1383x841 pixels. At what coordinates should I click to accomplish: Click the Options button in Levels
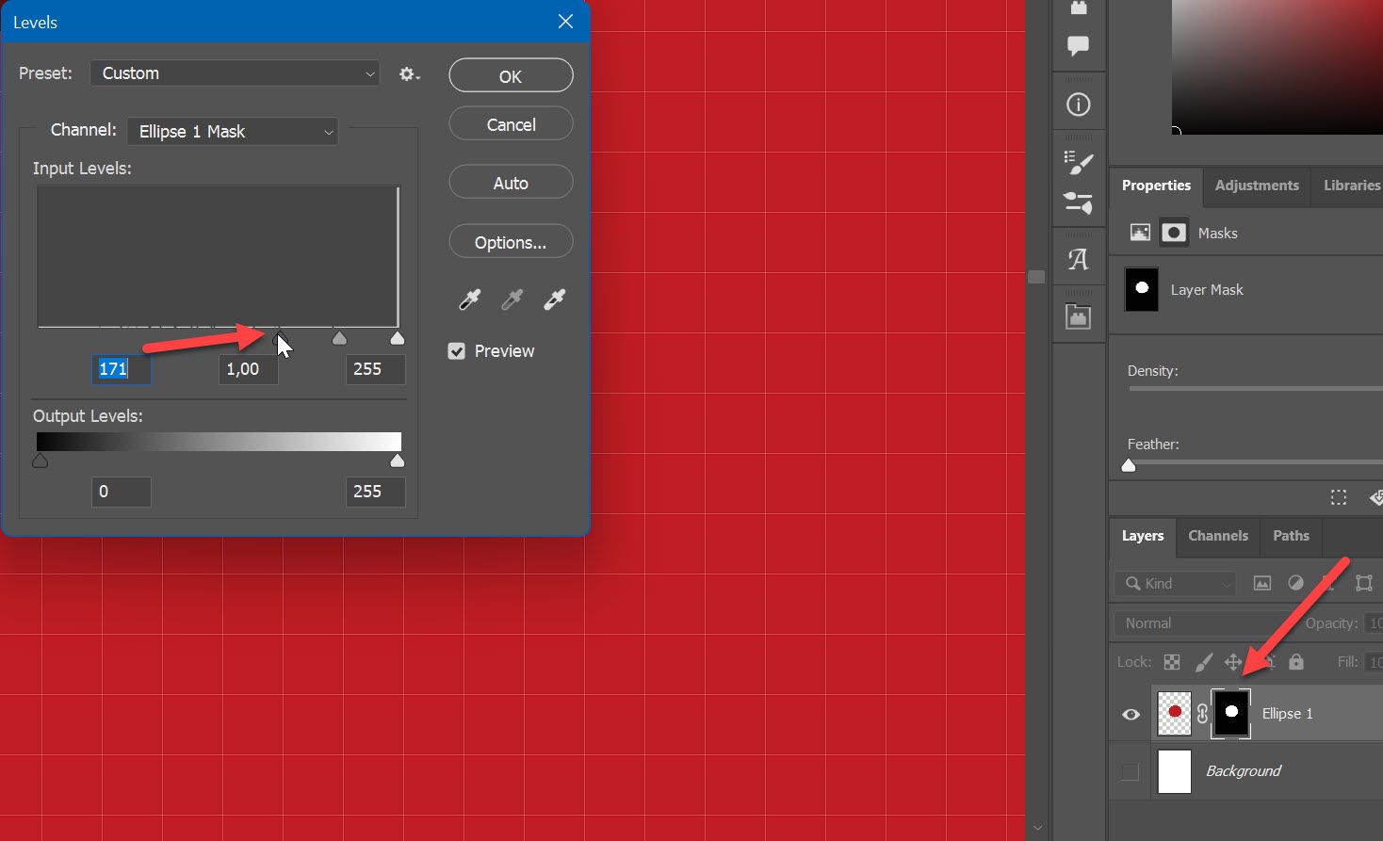[511, 241]
